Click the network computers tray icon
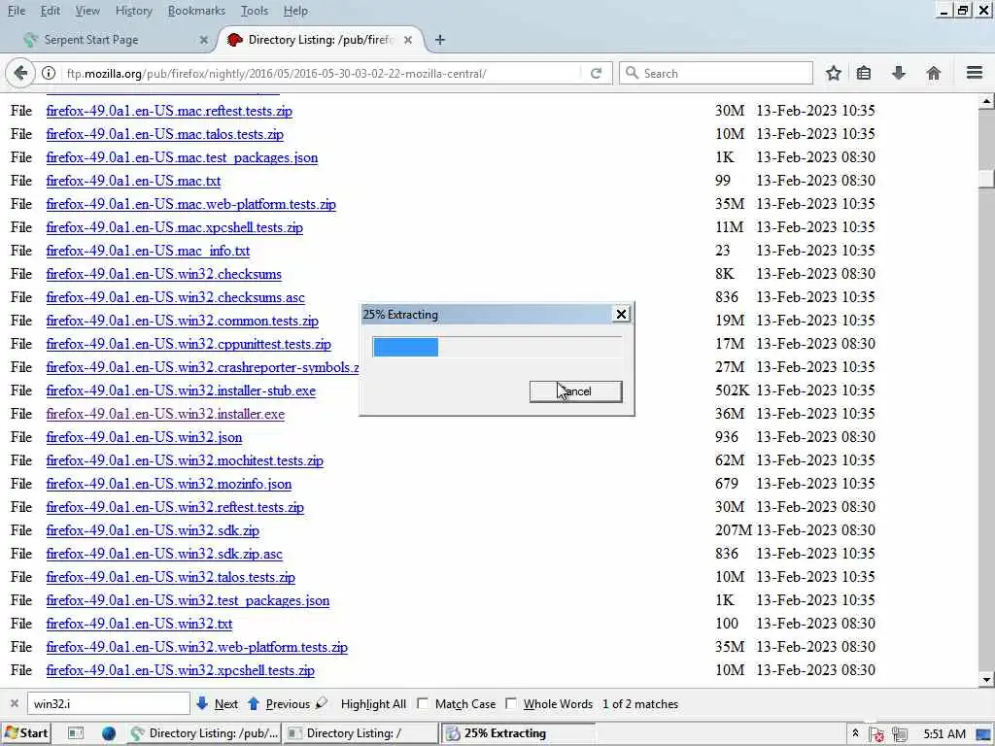 900,734
